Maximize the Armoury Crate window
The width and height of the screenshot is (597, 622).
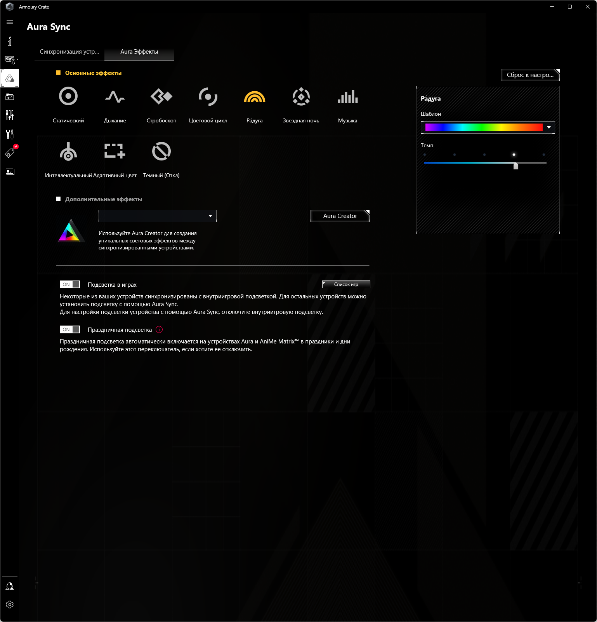tap(570, 7)
